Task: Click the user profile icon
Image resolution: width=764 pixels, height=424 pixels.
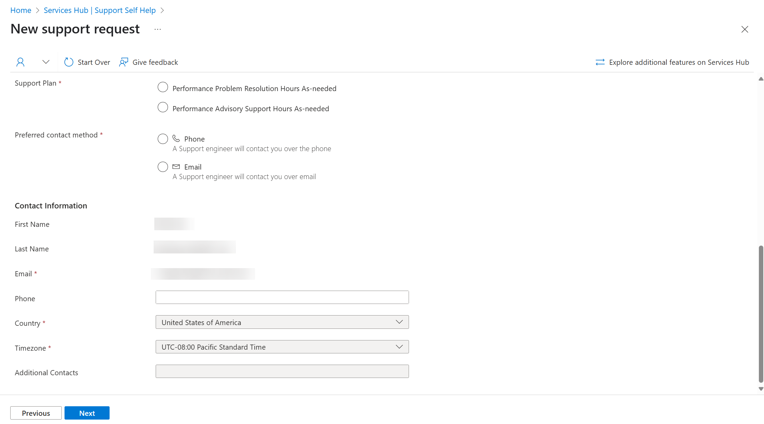Action: pyautogui.click(x=20, y=62)
